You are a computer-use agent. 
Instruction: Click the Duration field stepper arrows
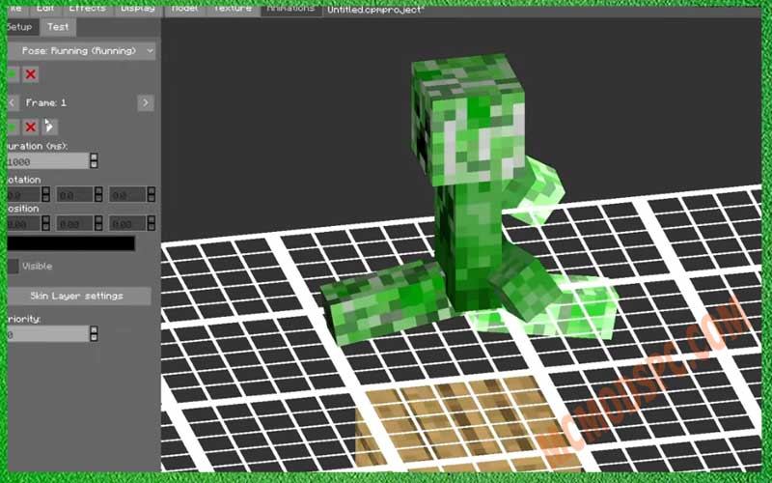click(x=94, y=161)
